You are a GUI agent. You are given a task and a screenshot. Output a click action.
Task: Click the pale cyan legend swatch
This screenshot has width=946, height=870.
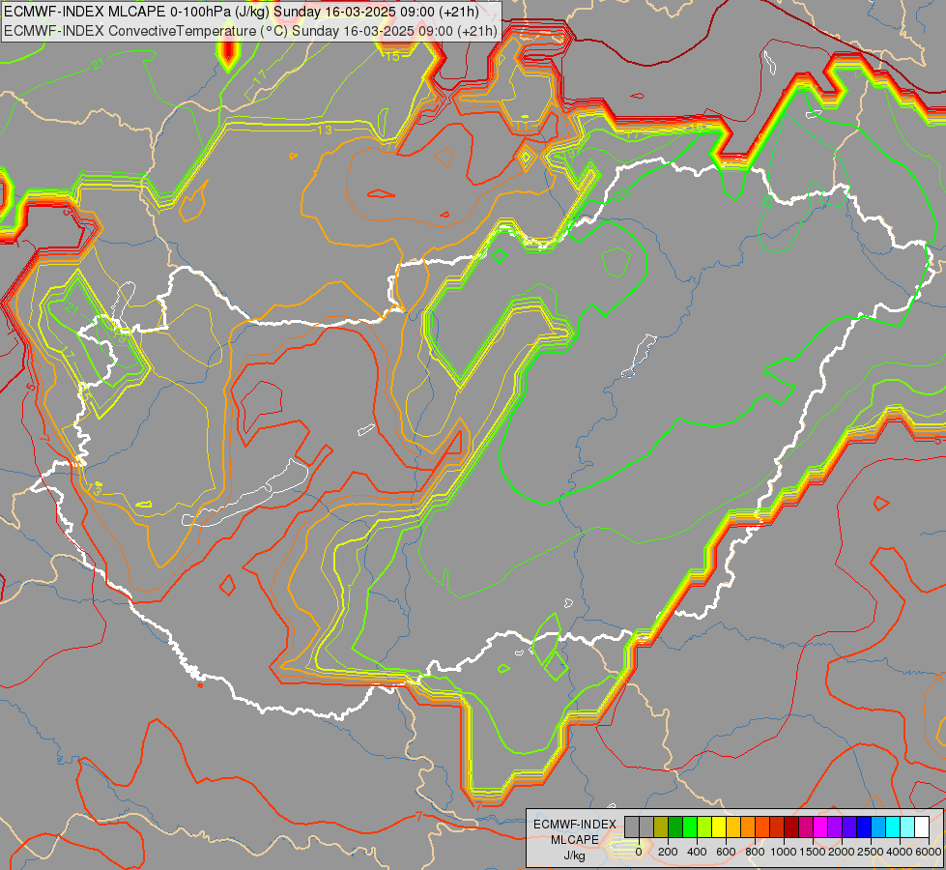(908, 826)
